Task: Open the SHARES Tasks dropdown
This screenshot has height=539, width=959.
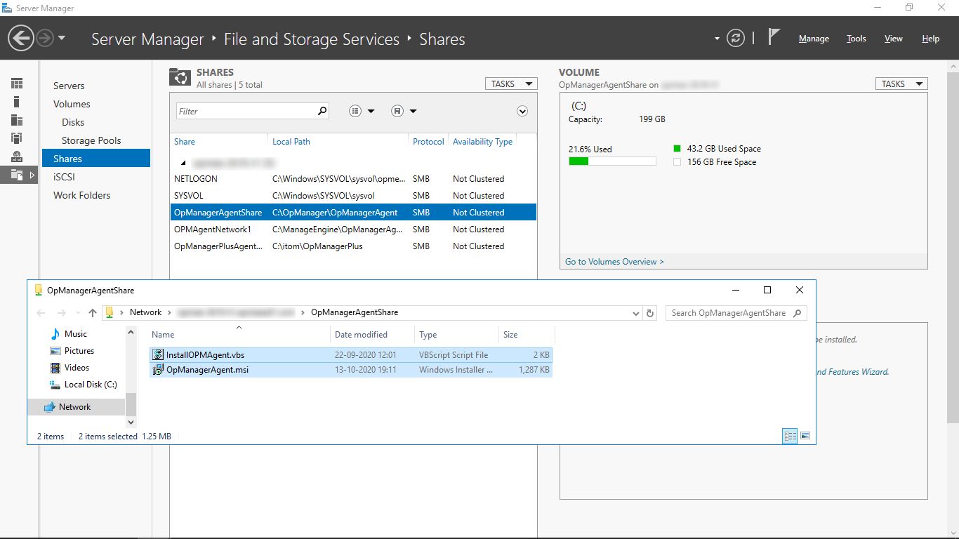Action: coord(510,84)
